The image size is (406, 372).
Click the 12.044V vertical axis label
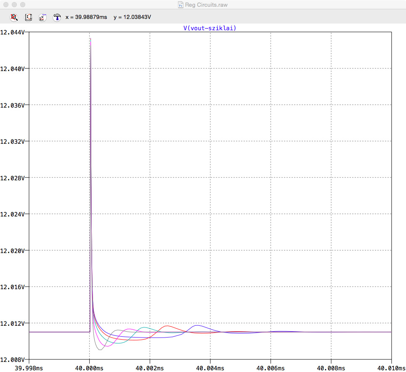13,32
